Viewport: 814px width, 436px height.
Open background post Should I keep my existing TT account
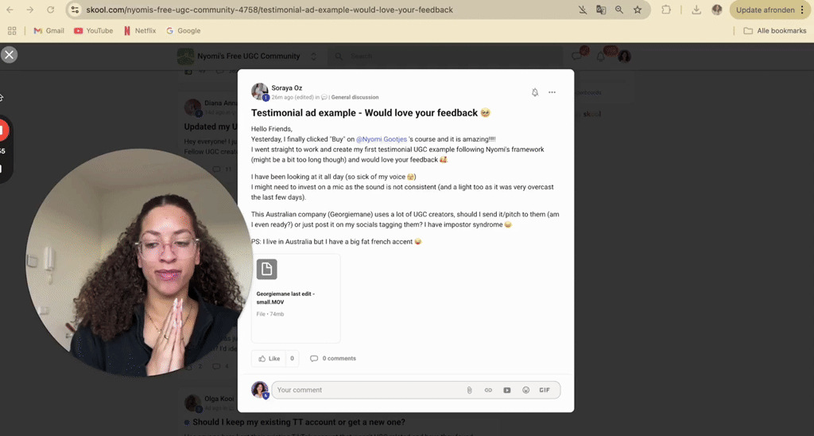click(x=299, y=422)
